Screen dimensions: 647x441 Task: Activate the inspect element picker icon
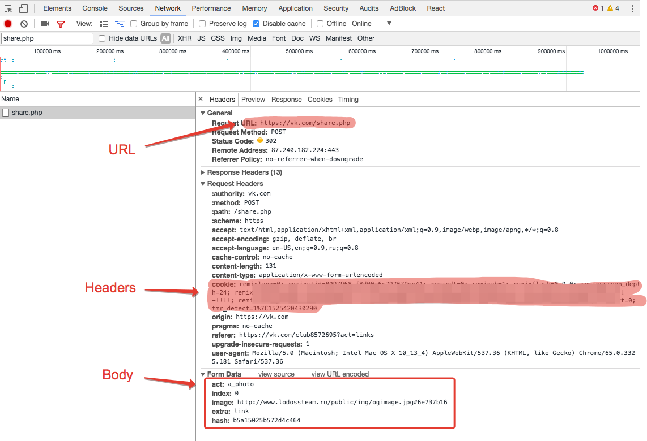tap(8, 8)
